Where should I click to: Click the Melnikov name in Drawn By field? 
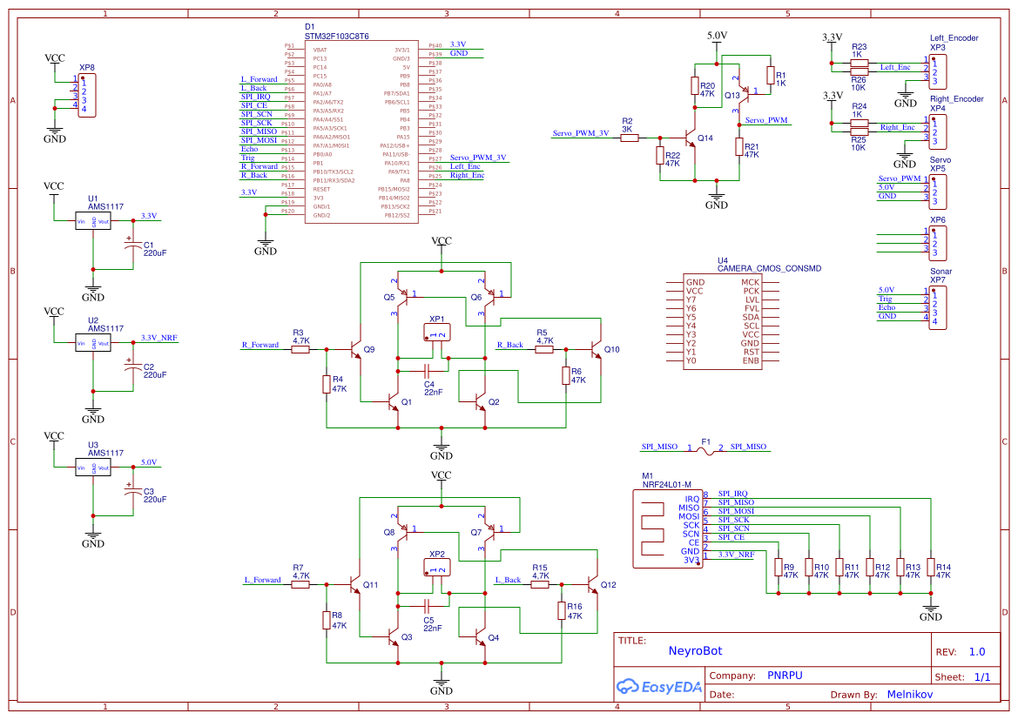[x=909, y=694]
